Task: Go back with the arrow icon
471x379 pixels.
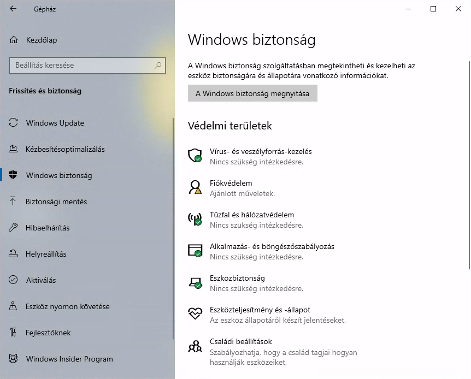Action: (x=13, y=9)
